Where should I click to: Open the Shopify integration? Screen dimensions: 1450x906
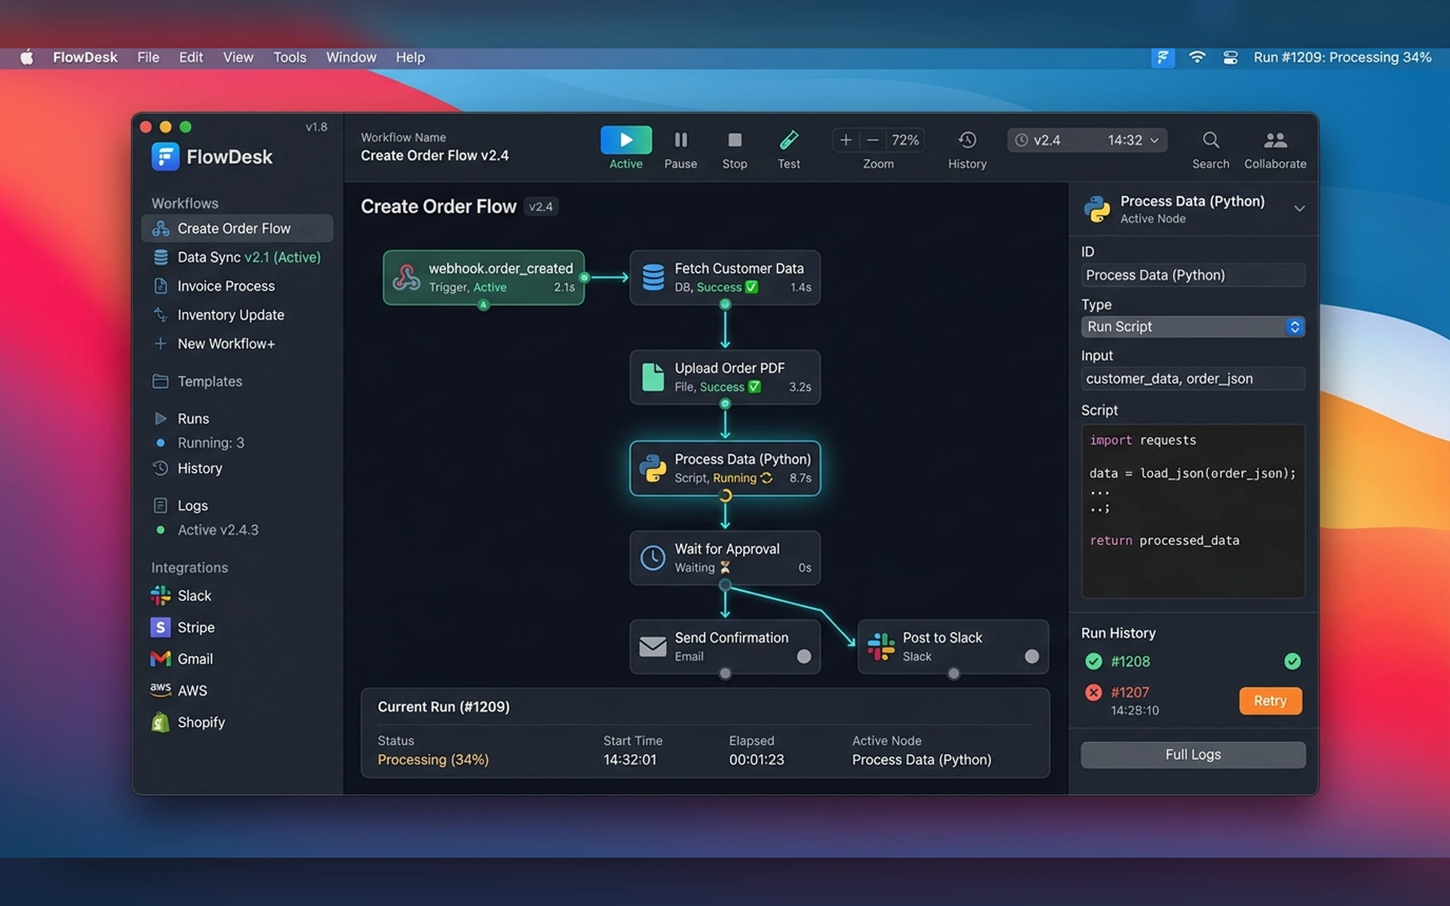[x=188, y=722]
